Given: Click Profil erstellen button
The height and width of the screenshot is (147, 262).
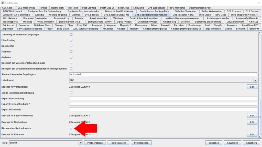Looking at the screenshot, I should coord(95,143).
